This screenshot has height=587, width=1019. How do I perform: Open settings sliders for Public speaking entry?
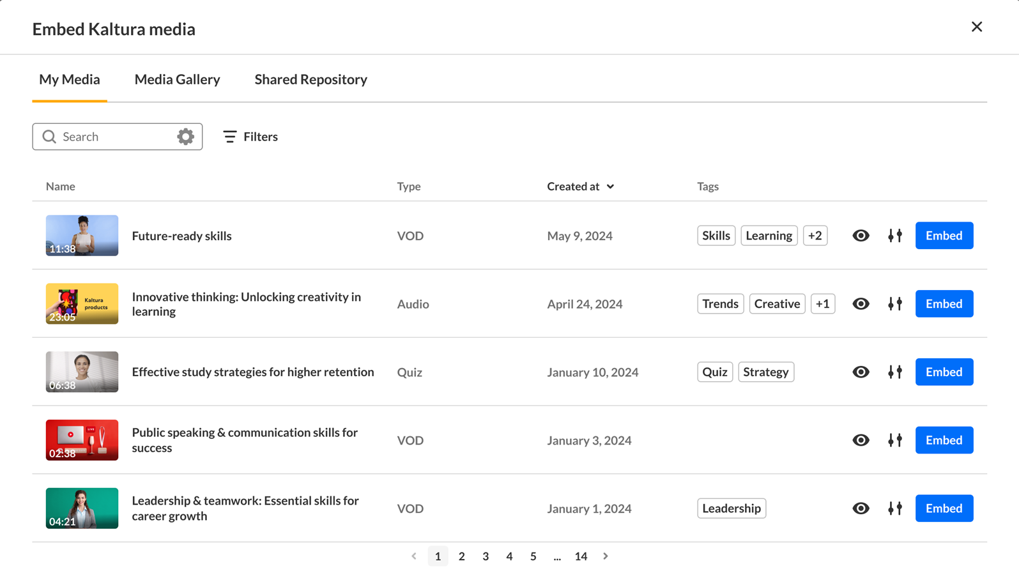point(894,440)
